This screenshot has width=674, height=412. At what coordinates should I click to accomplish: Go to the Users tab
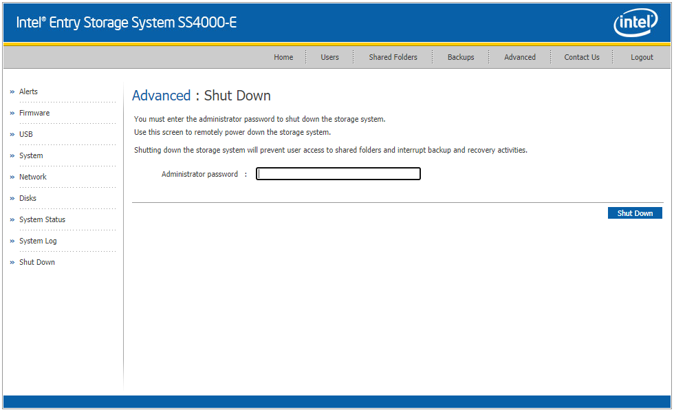pos(329,57)
